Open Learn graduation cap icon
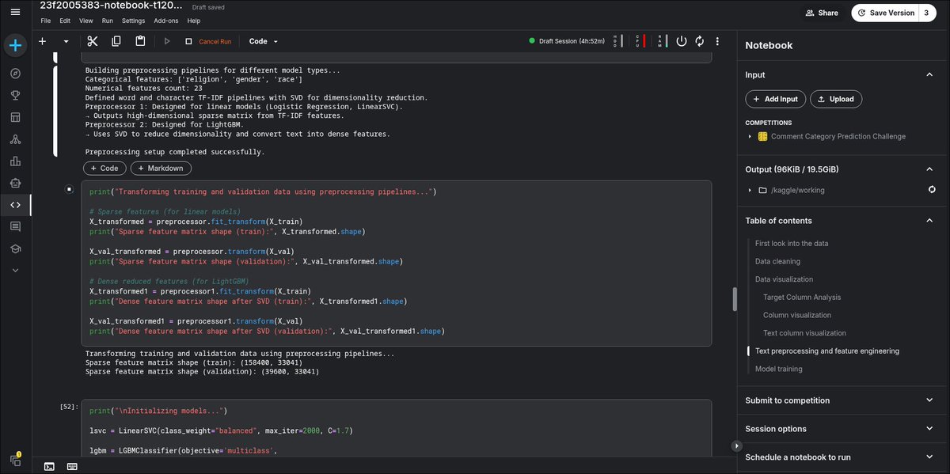The image size is (950, 474). point(16,248)
